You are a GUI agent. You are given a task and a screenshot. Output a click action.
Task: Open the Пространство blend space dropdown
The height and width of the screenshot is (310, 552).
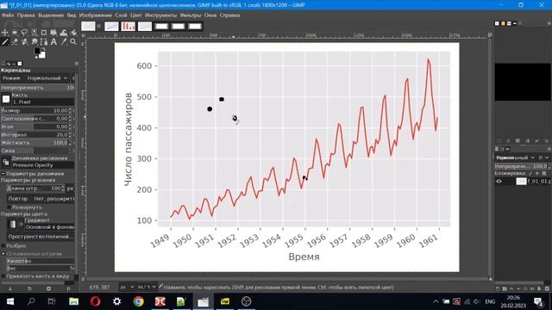[41, 237]
